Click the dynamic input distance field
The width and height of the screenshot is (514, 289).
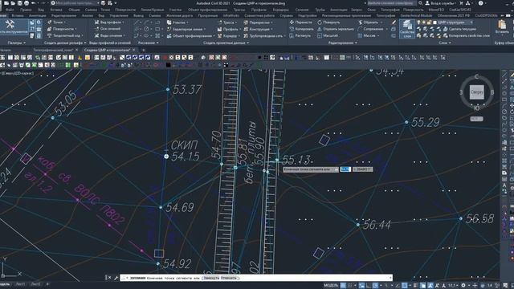(x=346, y=169)
